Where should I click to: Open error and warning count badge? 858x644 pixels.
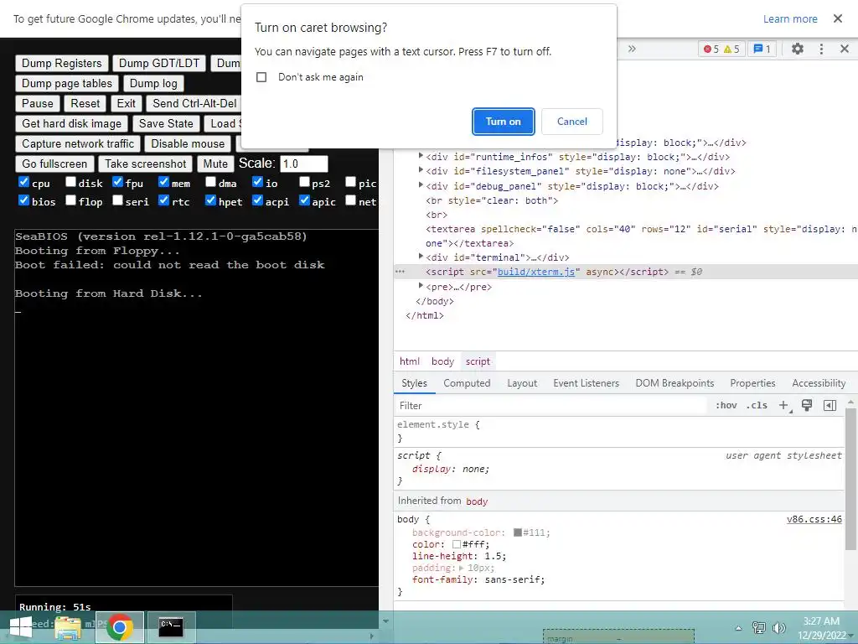721,49
